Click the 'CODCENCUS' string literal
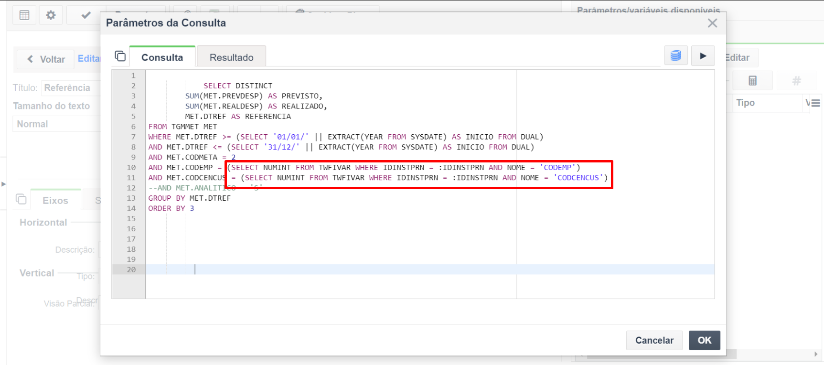This screenshot has height=365, width=824. 578,178
